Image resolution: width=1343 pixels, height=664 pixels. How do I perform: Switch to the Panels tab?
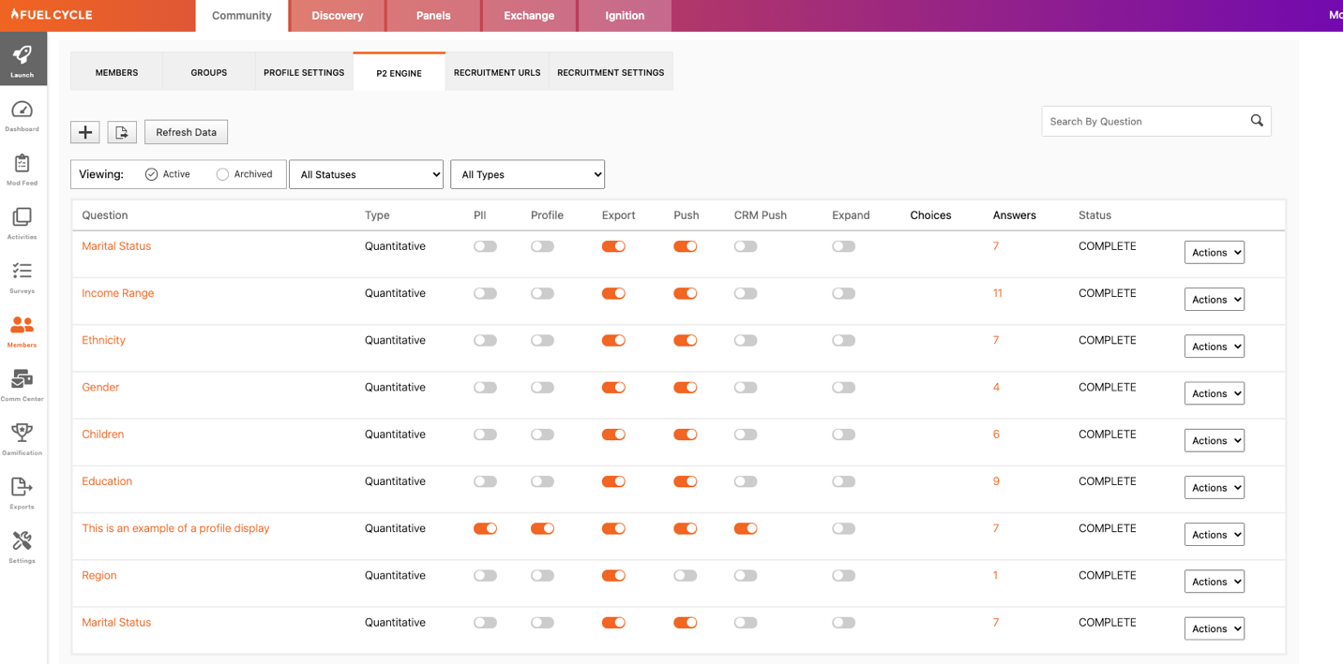(x=433, y=16)
